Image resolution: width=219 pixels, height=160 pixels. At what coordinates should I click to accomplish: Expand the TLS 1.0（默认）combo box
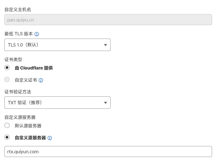point(57,45)
